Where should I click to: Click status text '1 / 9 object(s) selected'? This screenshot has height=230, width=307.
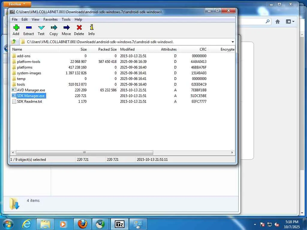(x=28, y=160)
